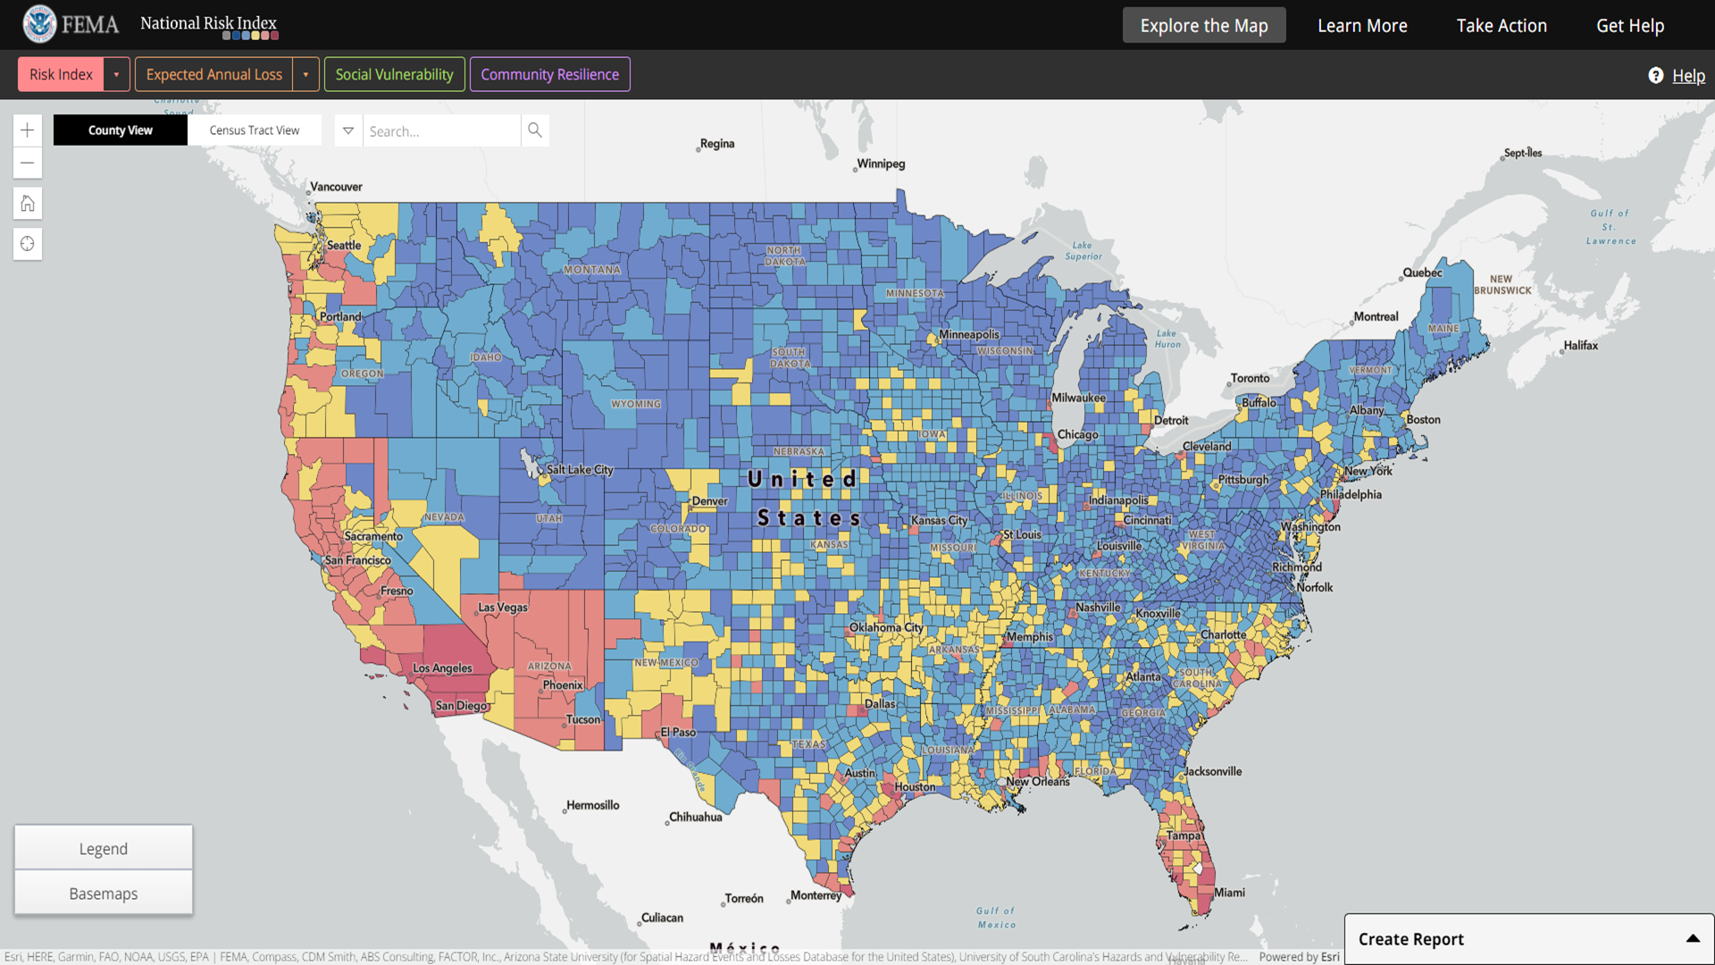
Task: Click the home extent icon
Action: [28, 204]
